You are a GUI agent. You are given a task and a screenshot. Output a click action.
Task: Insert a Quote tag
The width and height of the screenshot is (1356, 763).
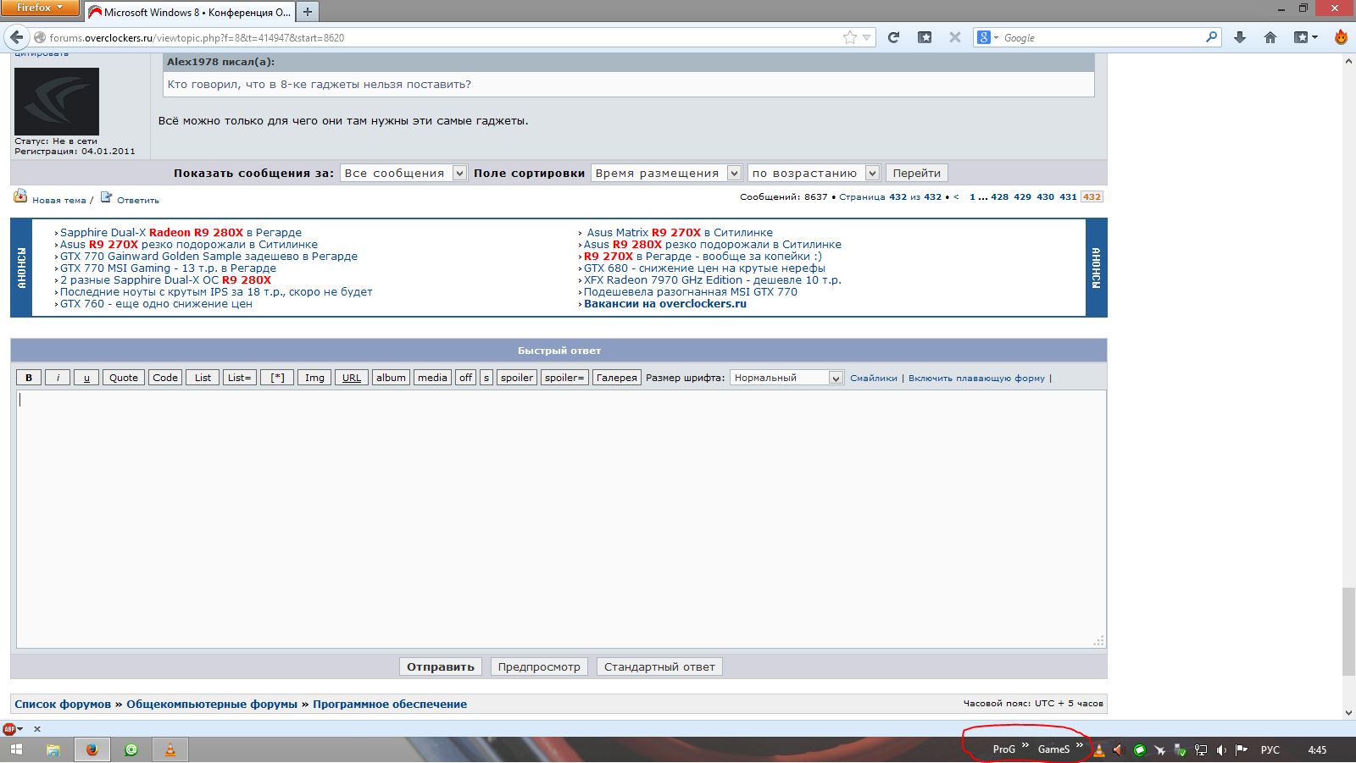(124, 378)
